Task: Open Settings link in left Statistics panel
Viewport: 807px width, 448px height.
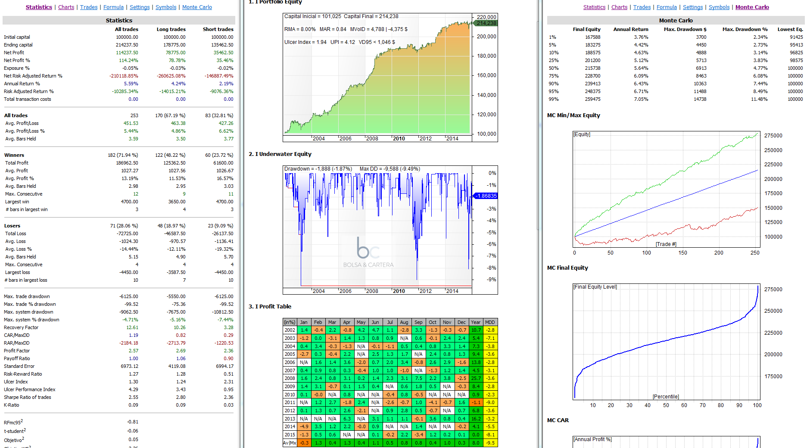Action: click(x=140, y=7)
